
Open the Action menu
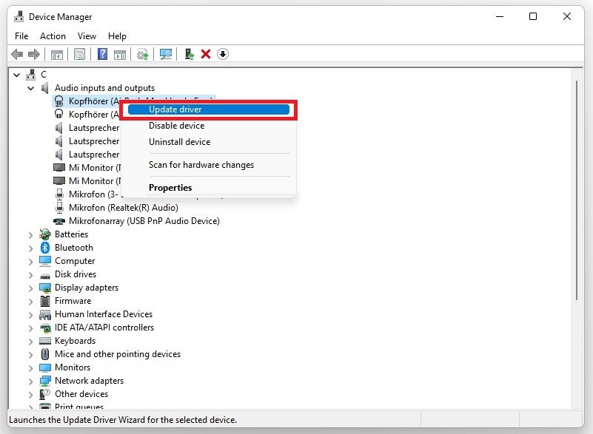pyautogui.click(x=53, y=36)
